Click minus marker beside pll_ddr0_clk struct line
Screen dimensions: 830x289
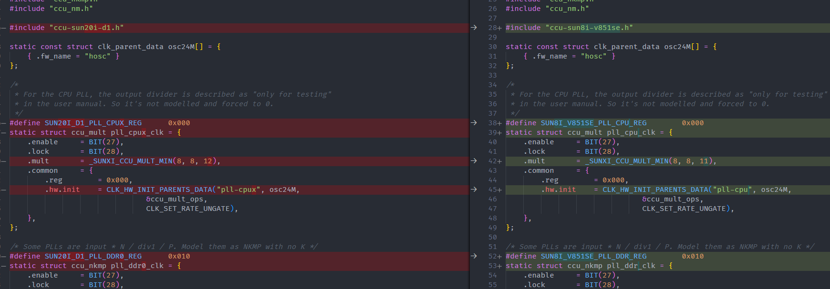(x=4, y=266)
